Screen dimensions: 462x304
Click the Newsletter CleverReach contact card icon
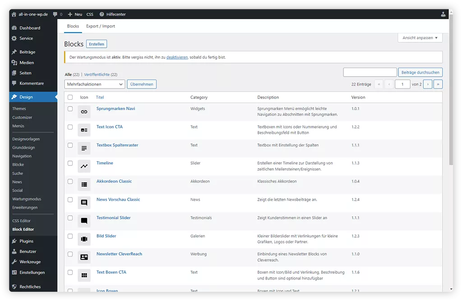click(84, 257)
